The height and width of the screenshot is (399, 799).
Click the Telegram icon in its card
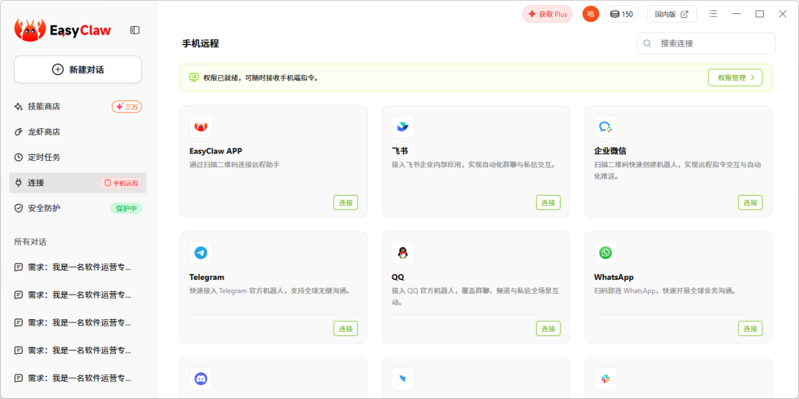200,253
